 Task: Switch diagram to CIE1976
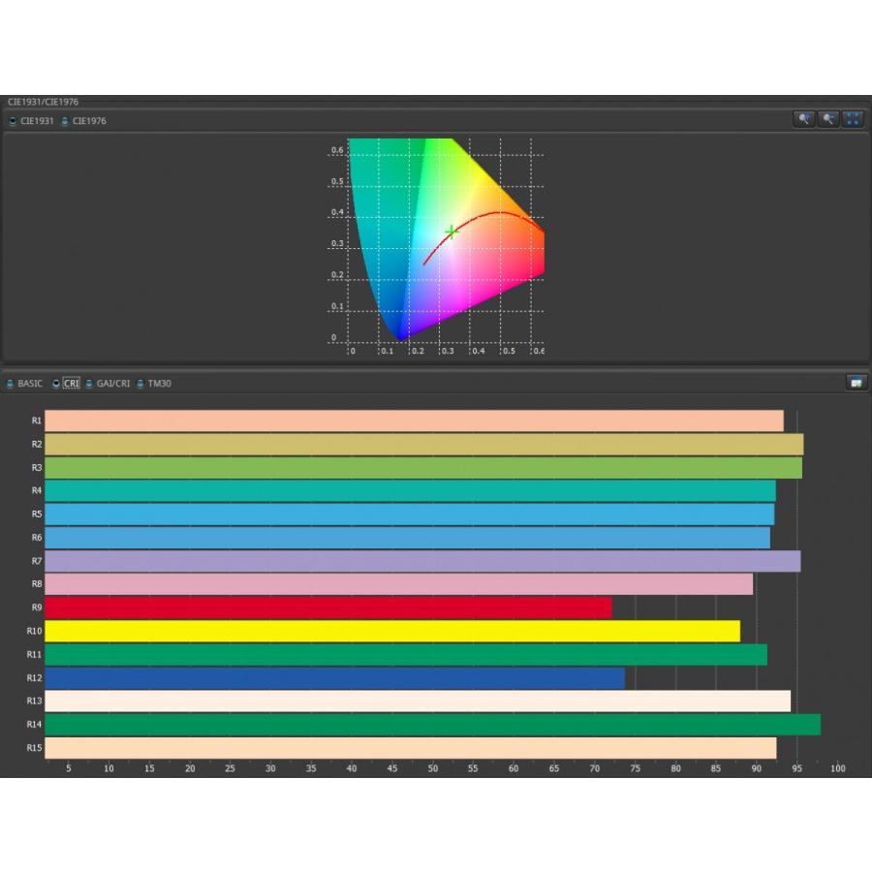(x=65, y=121)
